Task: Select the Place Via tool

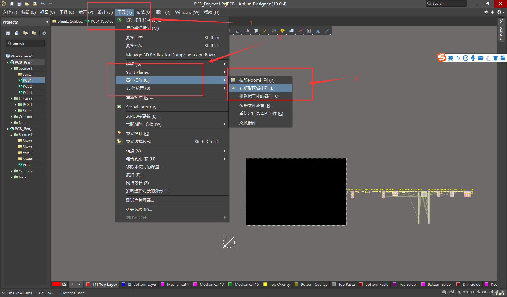Action: click(282, 31)
